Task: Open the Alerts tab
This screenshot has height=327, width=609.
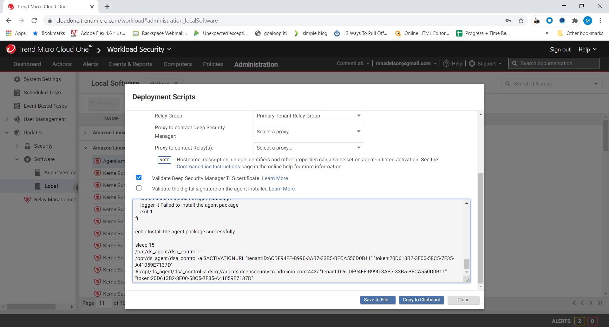Action: pyautogui.click(x=90, y=64)
